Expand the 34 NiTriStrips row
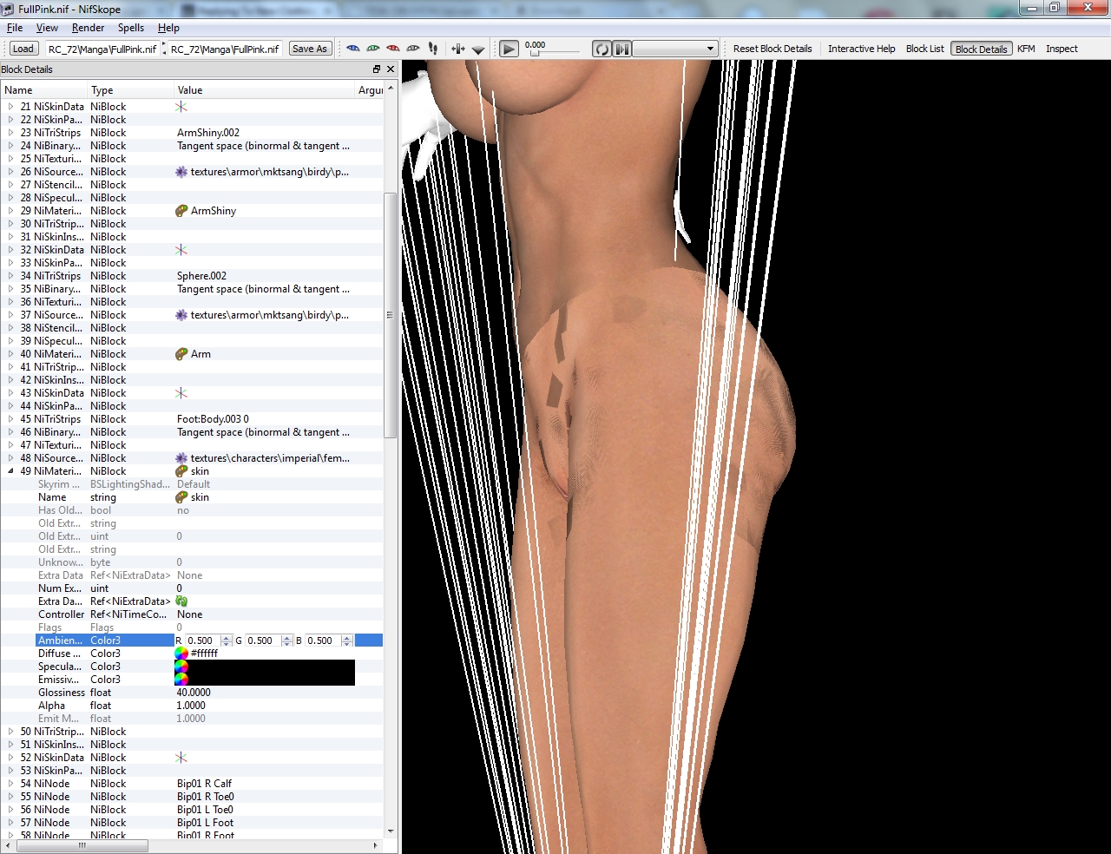 [x=11, y=276]
